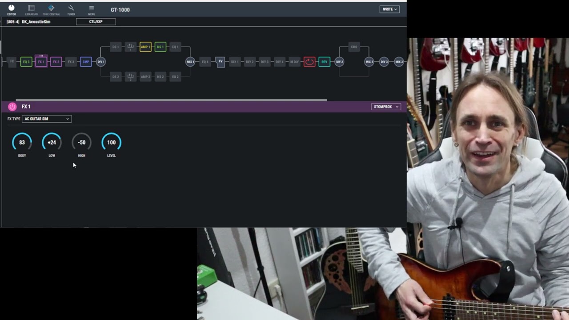Select the EQ 1 block

[175, 47]
